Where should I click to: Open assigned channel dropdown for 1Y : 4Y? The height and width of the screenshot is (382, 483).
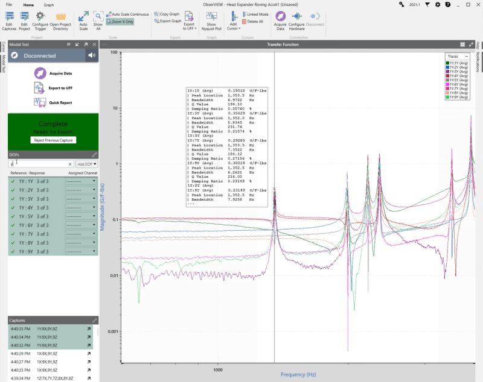[x=81, y=208]
